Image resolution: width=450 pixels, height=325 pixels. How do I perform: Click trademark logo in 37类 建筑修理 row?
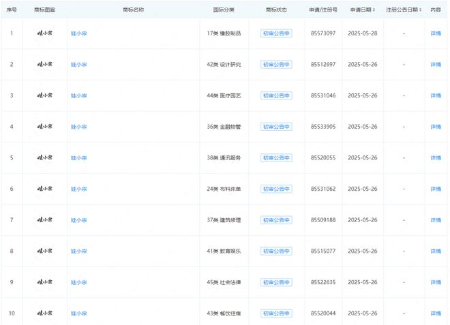click(x=44, y=220)
